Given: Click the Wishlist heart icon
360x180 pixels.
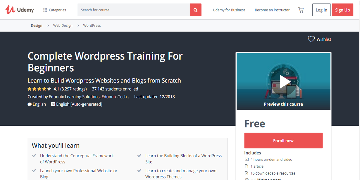Looking at the screenshot, I should point(311,39).
